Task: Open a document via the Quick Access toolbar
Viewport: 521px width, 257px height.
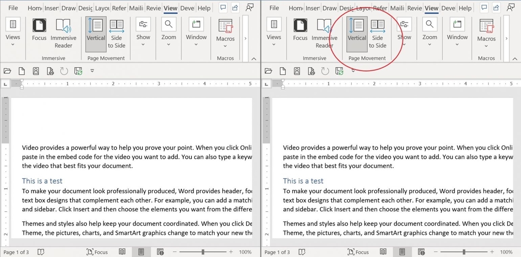Action: (7, 70)
